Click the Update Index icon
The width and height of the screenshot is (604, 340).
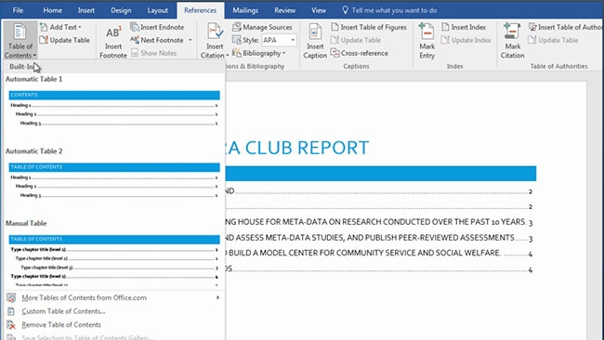point(445,40)
